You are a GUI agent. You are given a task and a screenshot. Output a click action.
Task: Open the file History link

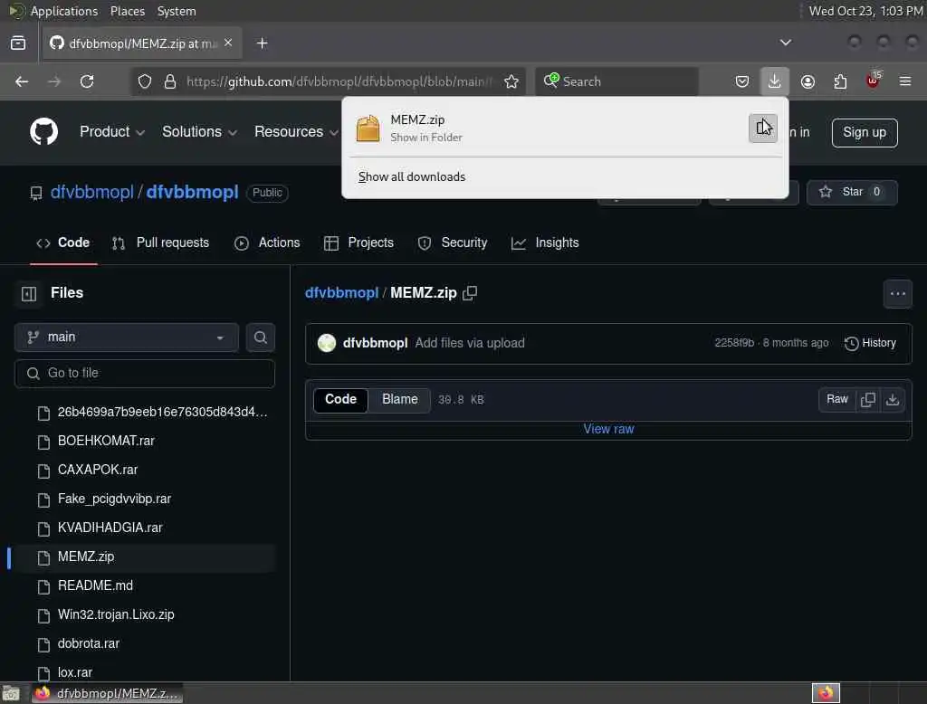pos(870,344)
